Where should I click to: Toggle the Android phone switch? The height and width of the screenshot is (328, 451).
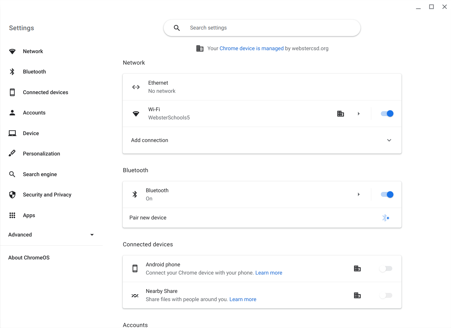[386, 269]
